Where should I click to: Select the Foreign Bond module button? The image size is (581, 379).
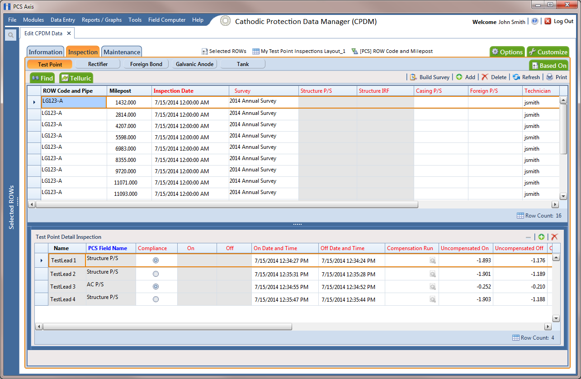(146, 64)
